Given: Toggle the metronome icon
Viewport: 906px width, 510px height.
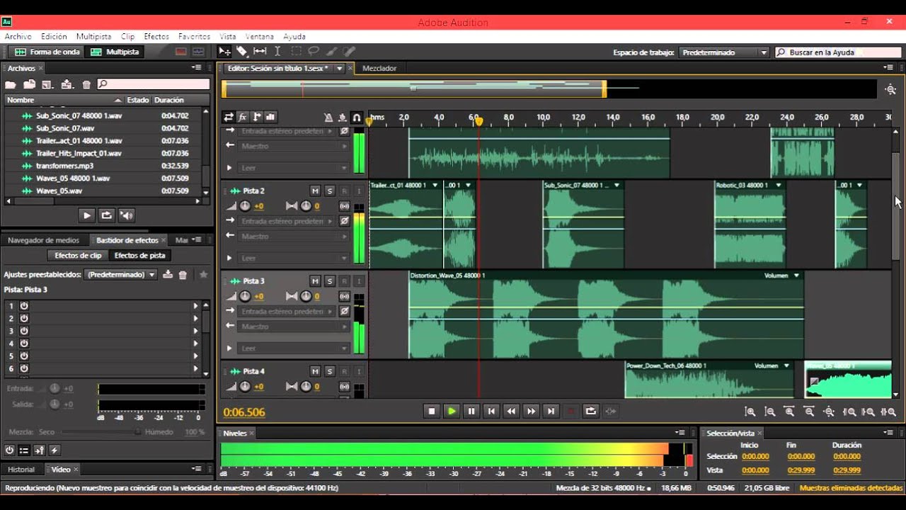Looking at the screenshot, I should click(x=328, y=118).
